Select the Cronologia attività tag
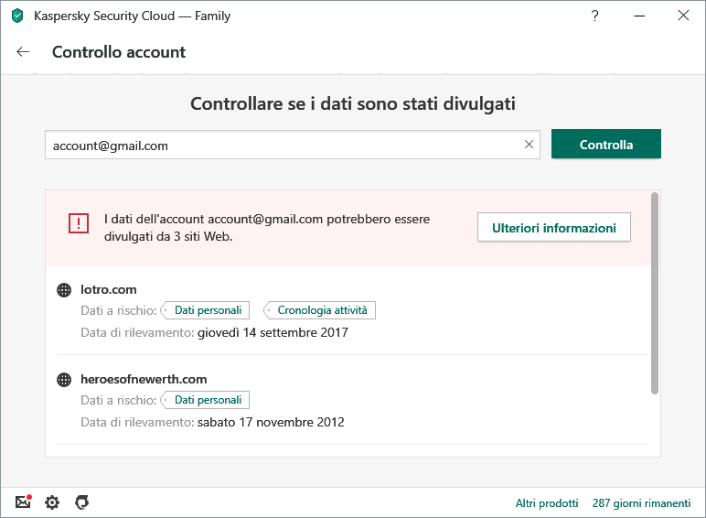This screenshot has width=706, height=518. click(321, 310)
